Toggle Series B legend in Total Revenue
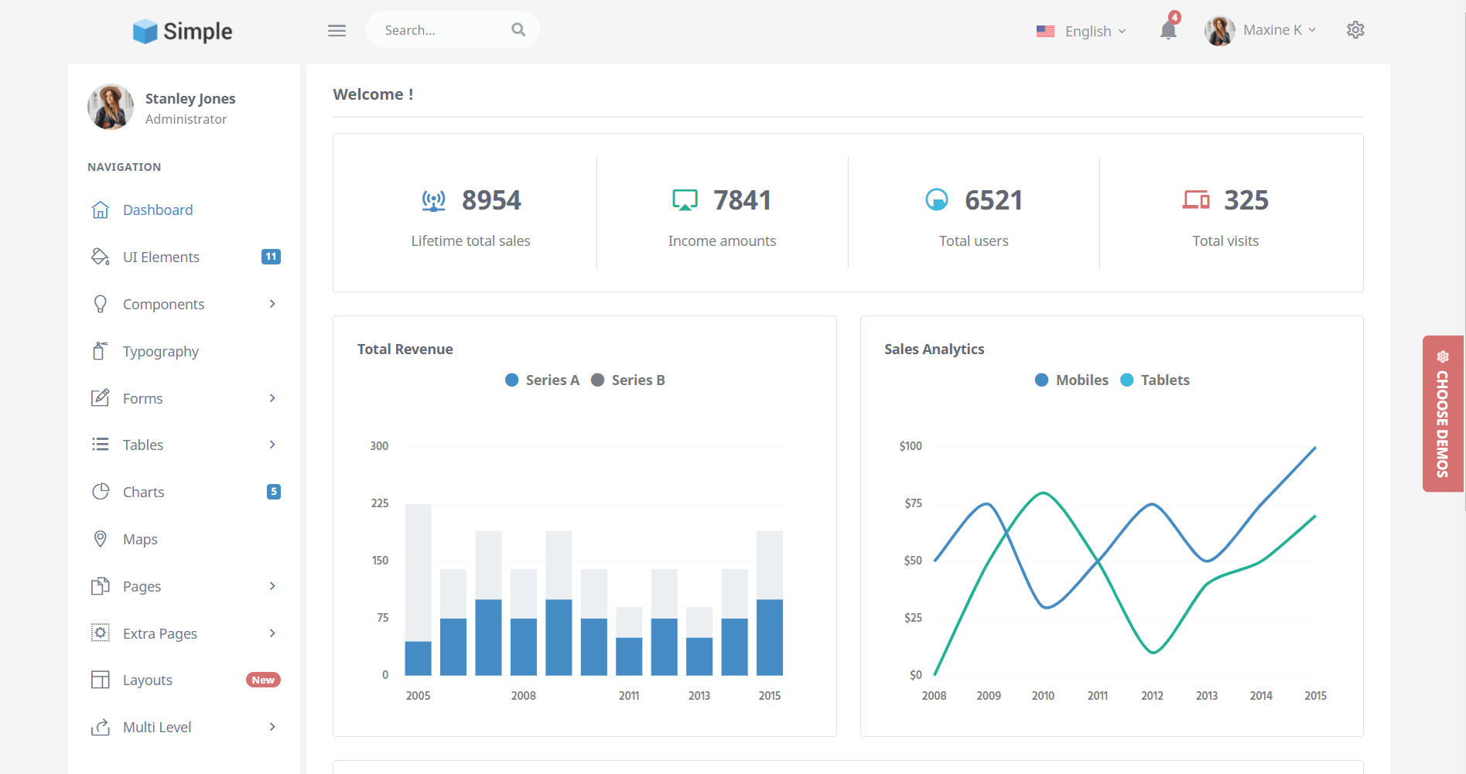The height and width of the screenshot is (774, 1466). tap(628, 380)
